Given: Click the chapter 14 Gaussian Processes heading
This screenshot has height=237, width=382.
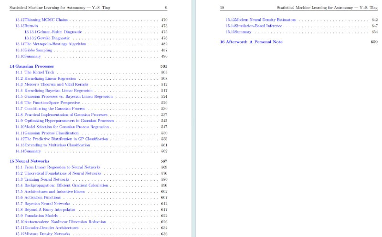Looking at the screenshot, I should (x=32, y=66).
